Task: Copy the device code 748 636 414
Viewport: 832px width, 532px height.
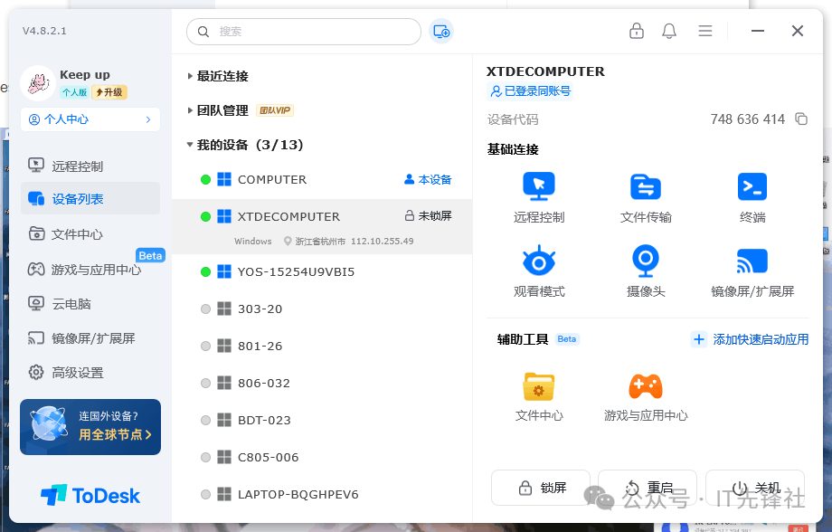Action: coord(800,119)
